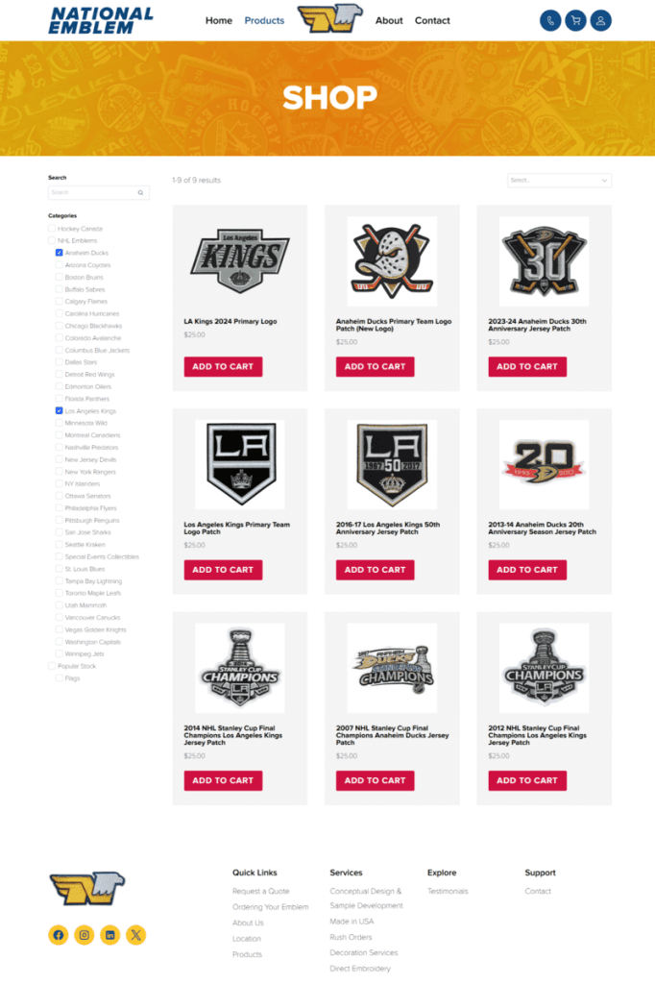
Task: Check the Boston Bruins category
Action: tap(60, 278)
